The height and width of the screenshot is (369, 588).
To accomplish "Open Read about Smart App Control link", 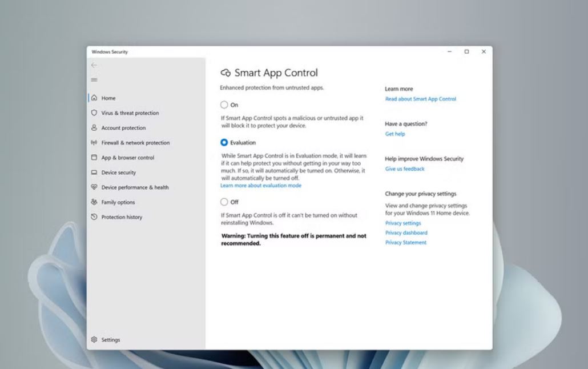I will (420, 99).
